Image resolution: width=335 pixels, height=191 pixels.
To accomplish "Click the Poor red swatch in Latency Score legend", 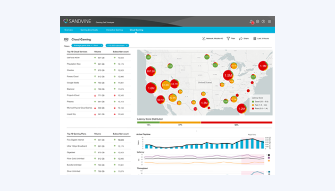I will tap(253, 109).
